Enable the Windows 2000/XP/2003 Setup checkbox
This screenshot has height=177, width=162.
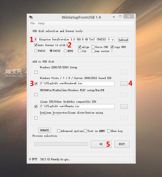[x=36, y=72]
